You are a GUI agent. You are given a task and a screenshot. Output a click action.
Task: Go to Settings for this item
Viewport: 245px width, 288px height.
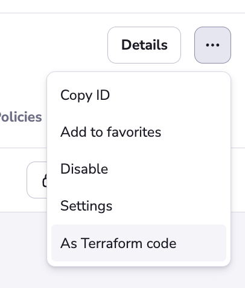pyautogui.click(x=139, y=206)
